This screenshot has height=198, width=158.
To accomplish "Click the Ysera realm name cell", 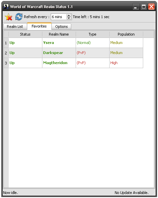I will pyautogui.click(x=59, y=43).
